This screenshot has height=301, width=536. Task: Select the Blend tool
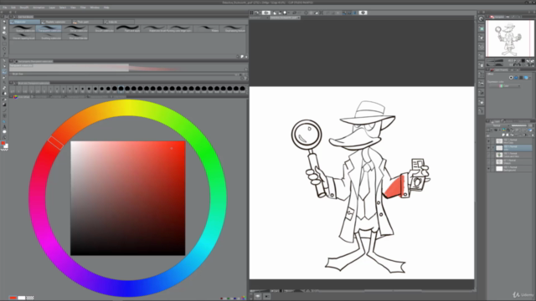pyautogui.click(x=4, y=93)
